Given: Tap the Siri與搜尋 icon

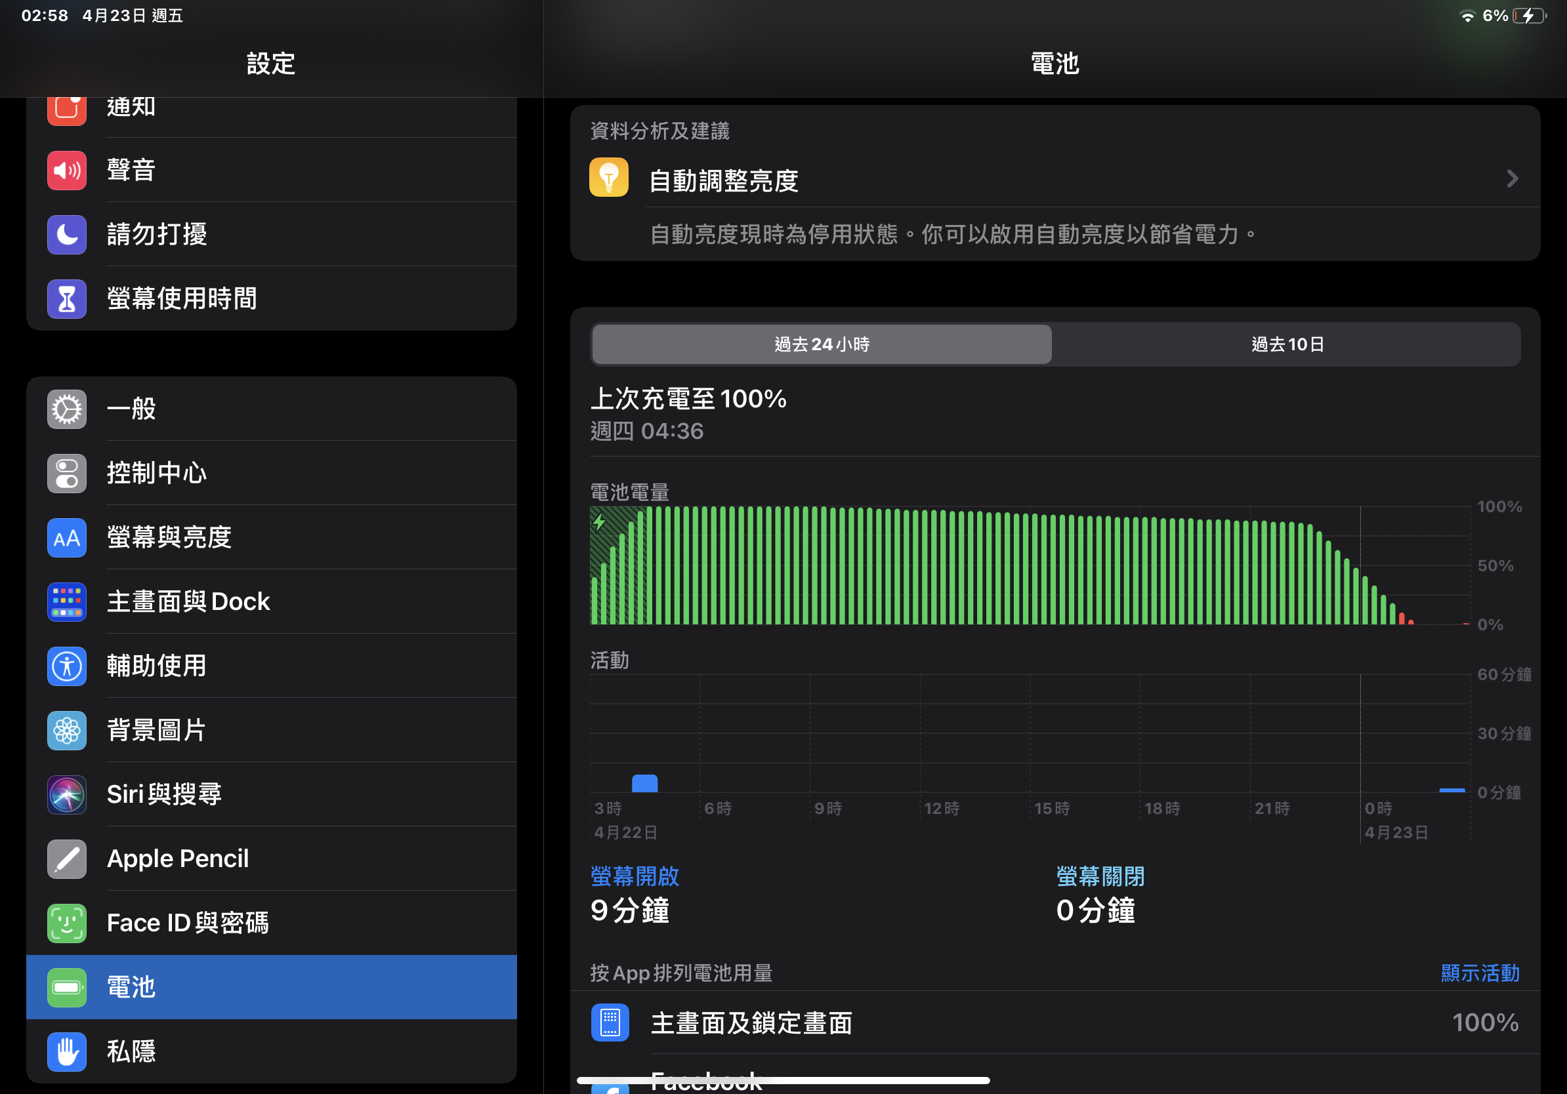Looking at the screenshot, I should (x=66, y=794).
